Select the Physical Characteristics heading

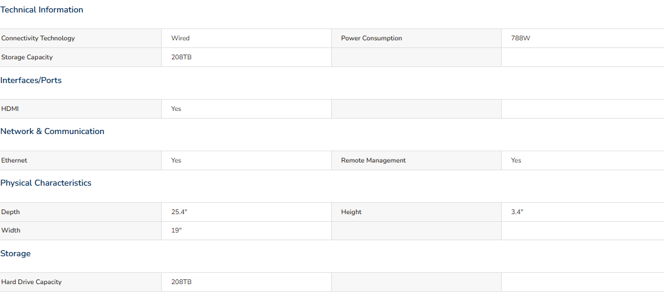46,183
